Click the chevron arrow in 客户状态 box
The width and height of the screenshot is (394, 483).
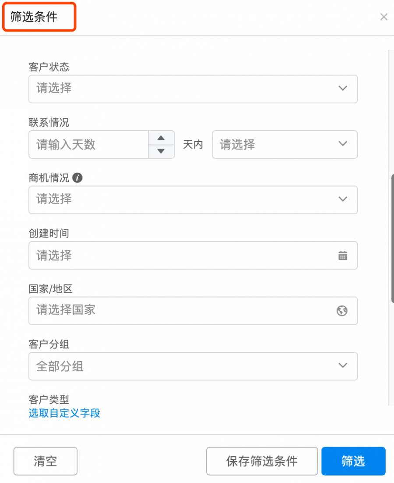click(343, 88)
